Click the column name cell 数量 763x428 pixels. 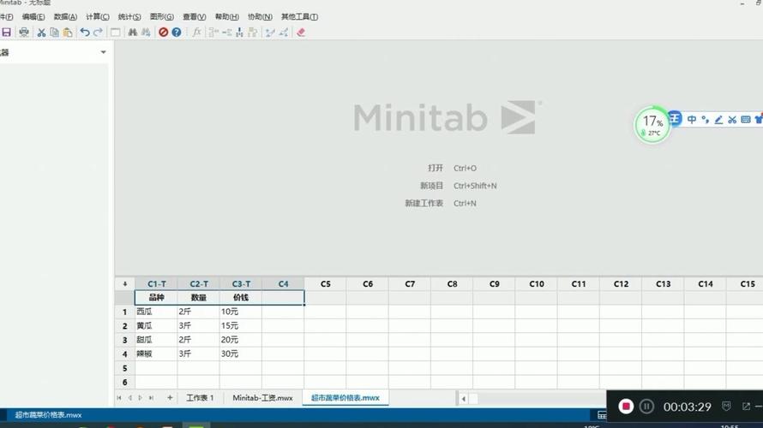coord(199,297)
